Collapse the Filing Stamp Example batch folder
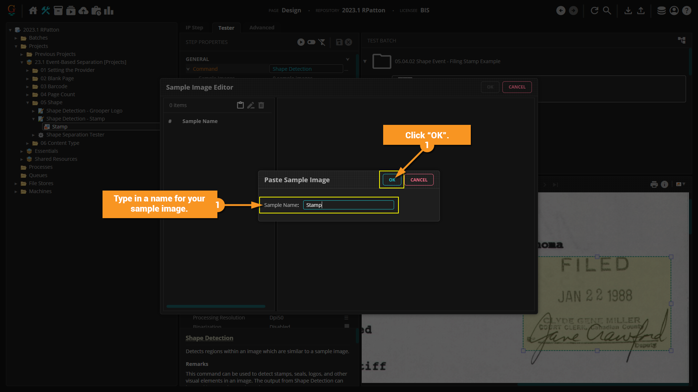The image size is (698, 392). (365, 61)
